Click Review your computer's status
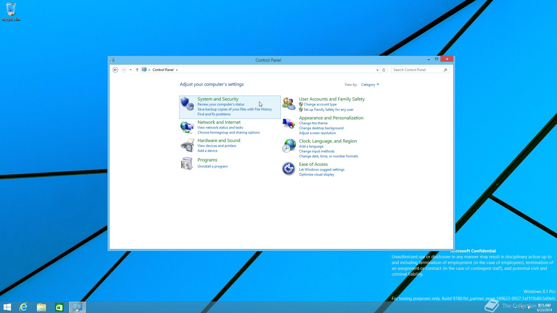This screenshot has width=557, height=313. (x=221, y=104)
